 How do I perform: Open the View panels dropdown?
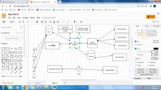pos(4,22)
